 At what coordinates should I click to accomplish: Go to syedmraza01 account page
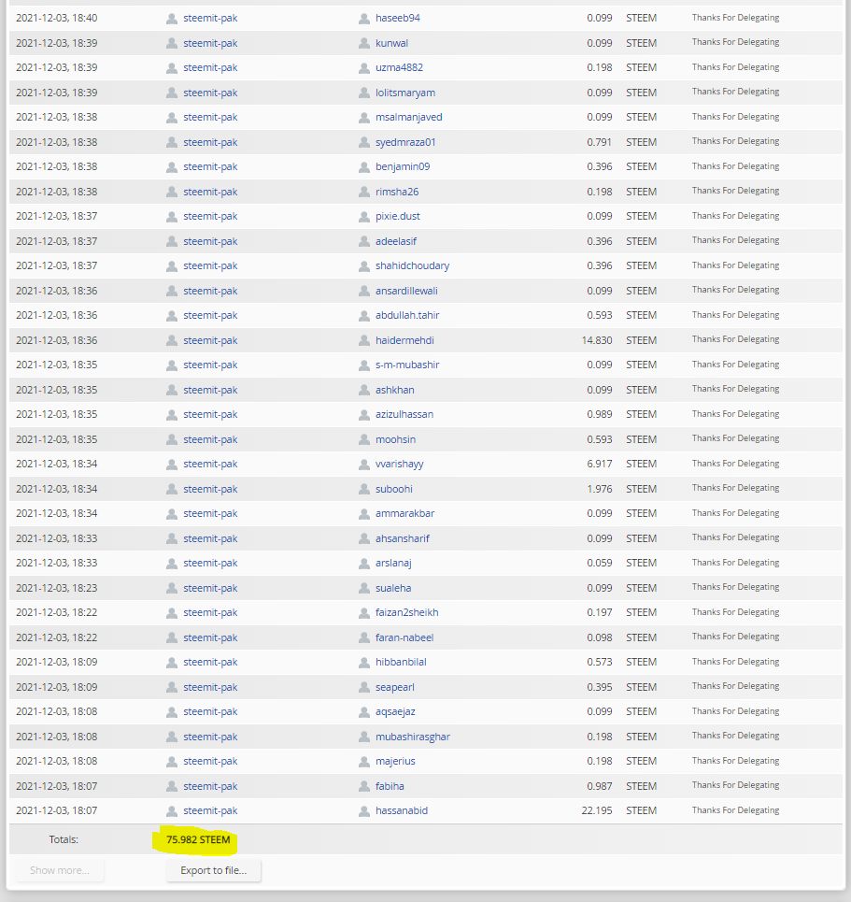[x=405, y=142]
